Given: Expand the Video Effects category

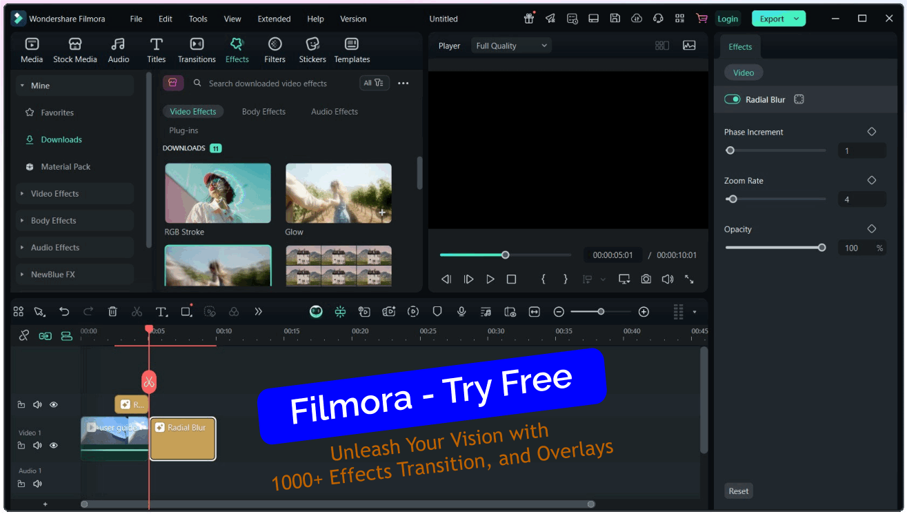Looking at the screenshot, I should click(x=74, y=194).
